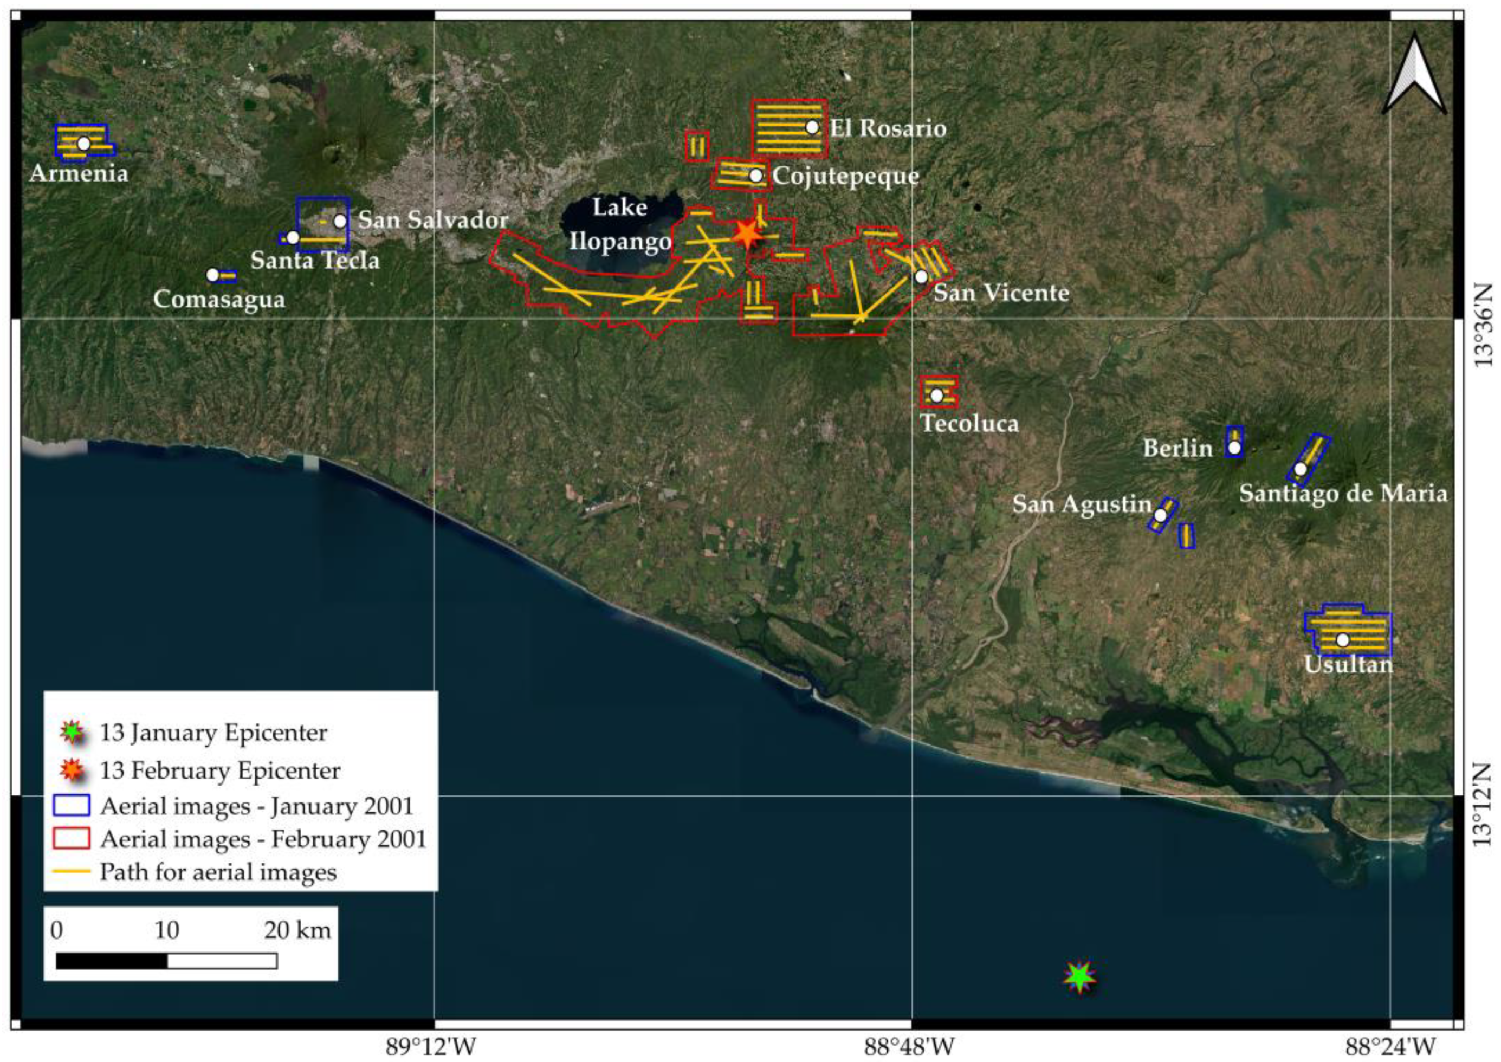Click the Tecoluca white location marker
1501x1062 pixels.
(936, 395)
